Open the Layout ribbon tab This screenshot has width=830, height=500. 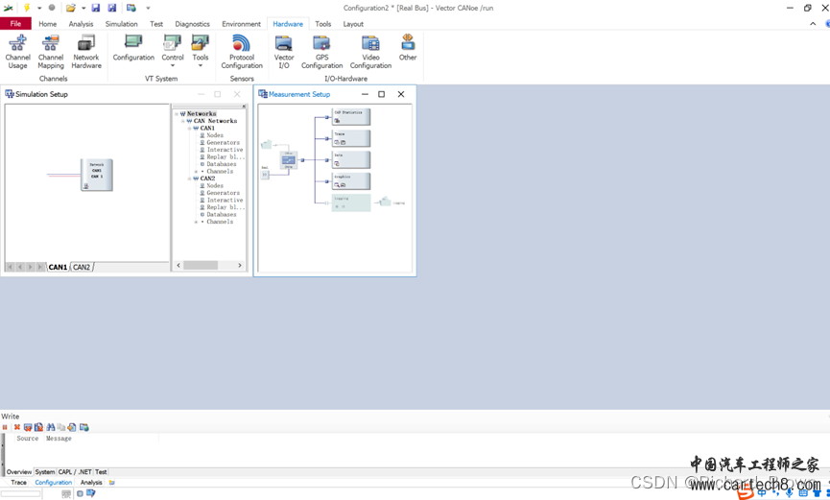pyautogui.click(x=353, y=24)
